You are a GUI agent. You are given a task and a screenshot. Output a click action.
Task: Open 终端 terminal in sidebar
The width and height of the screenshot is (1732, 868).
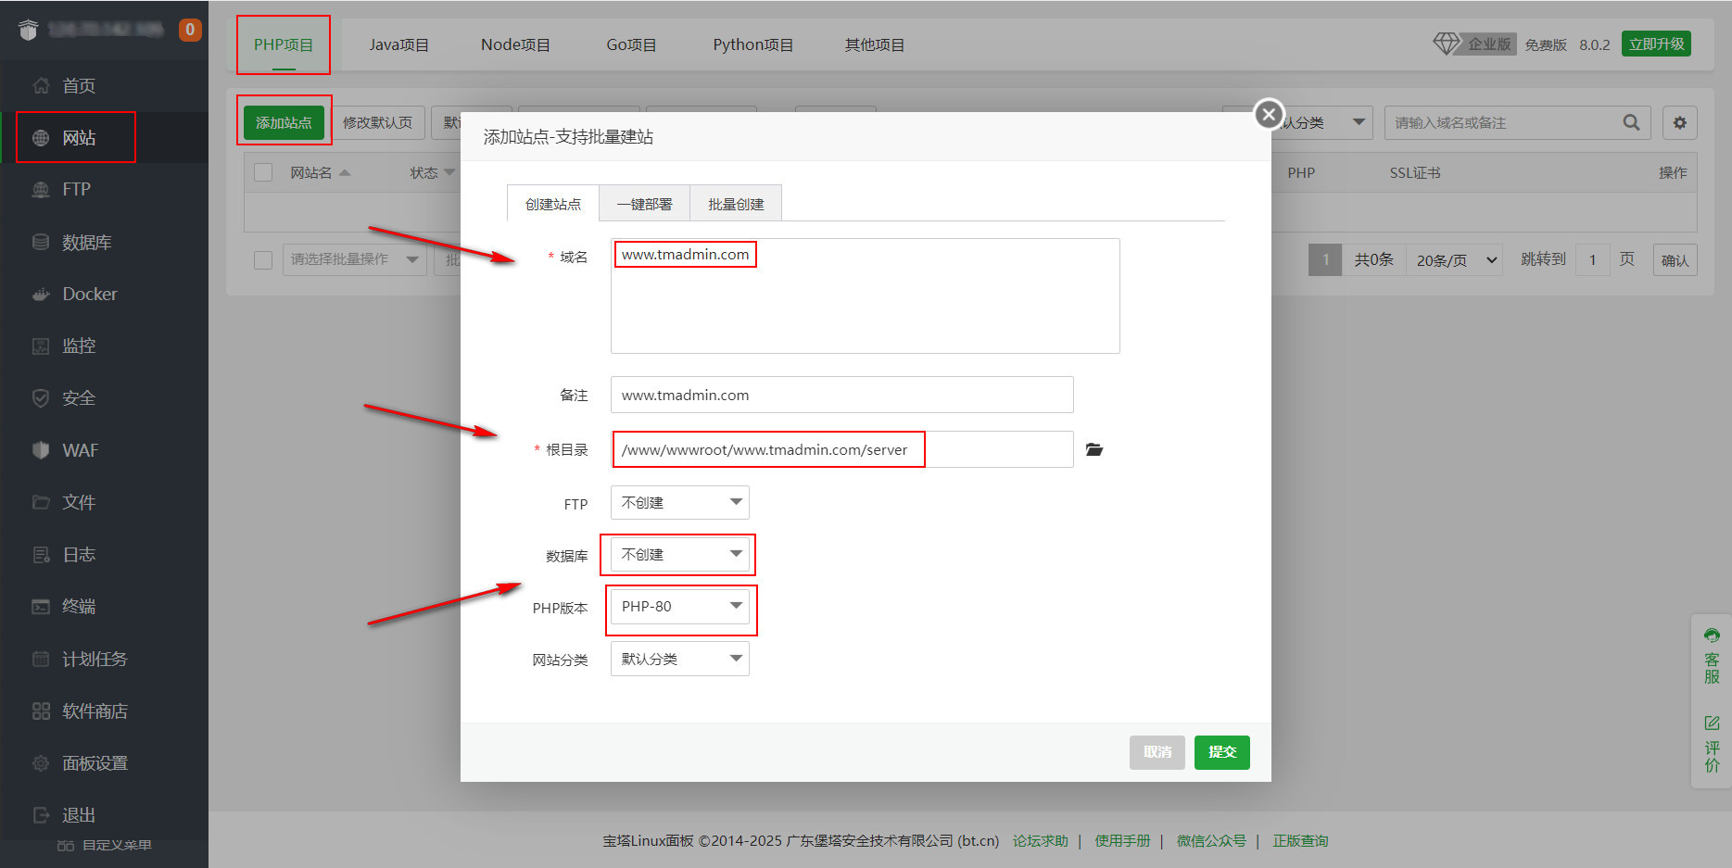click(x=79, y=607)
